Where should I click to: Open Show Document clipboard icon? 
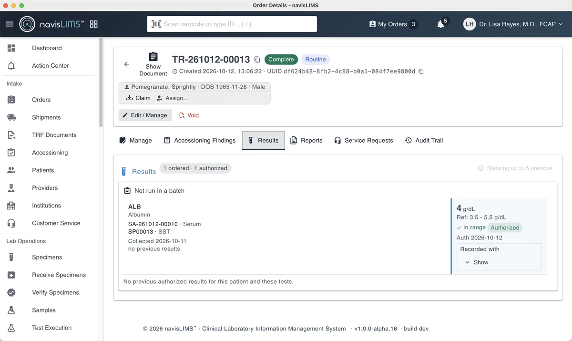point(153,57)
